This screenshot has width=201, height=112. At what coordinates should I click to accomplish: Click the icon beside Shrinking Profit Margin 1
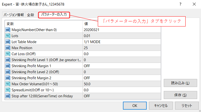click(x=8, y=66)
